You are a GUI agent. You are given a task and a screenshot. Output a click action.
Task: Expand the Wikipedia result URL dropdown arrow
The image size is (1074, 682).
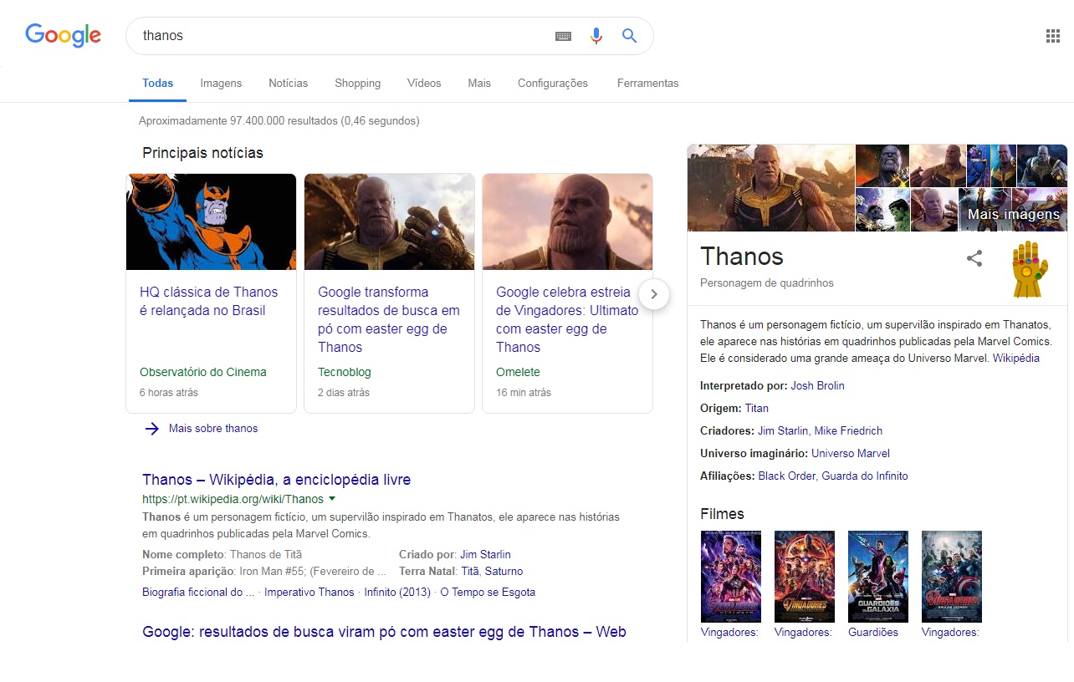coord(332,499)
